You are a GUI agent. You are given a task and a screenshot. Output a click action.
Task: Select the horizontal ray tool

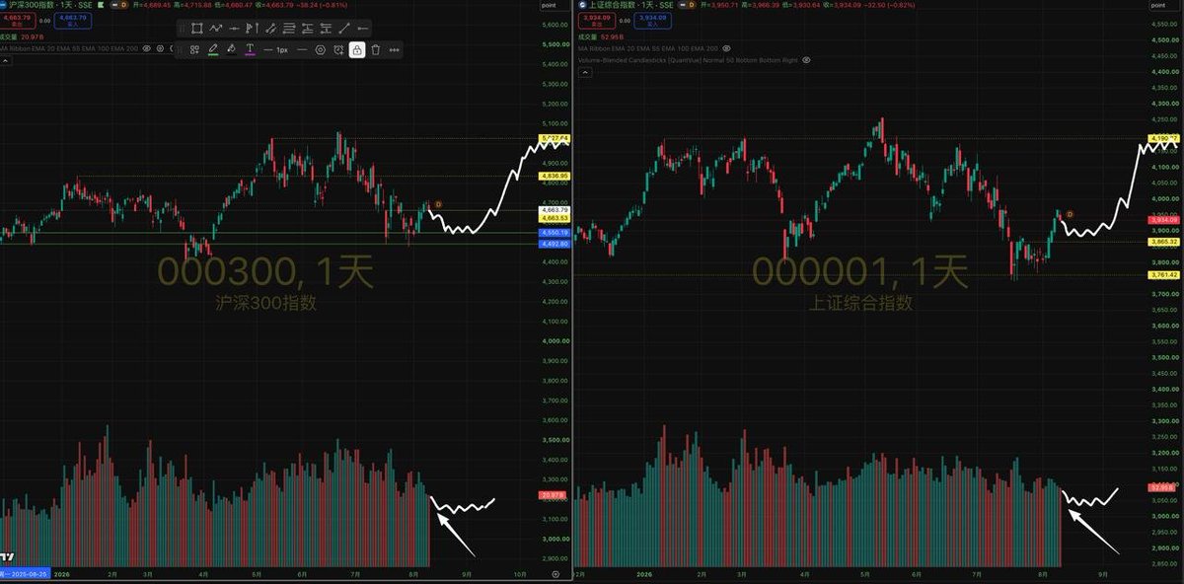tap(234, 28)
